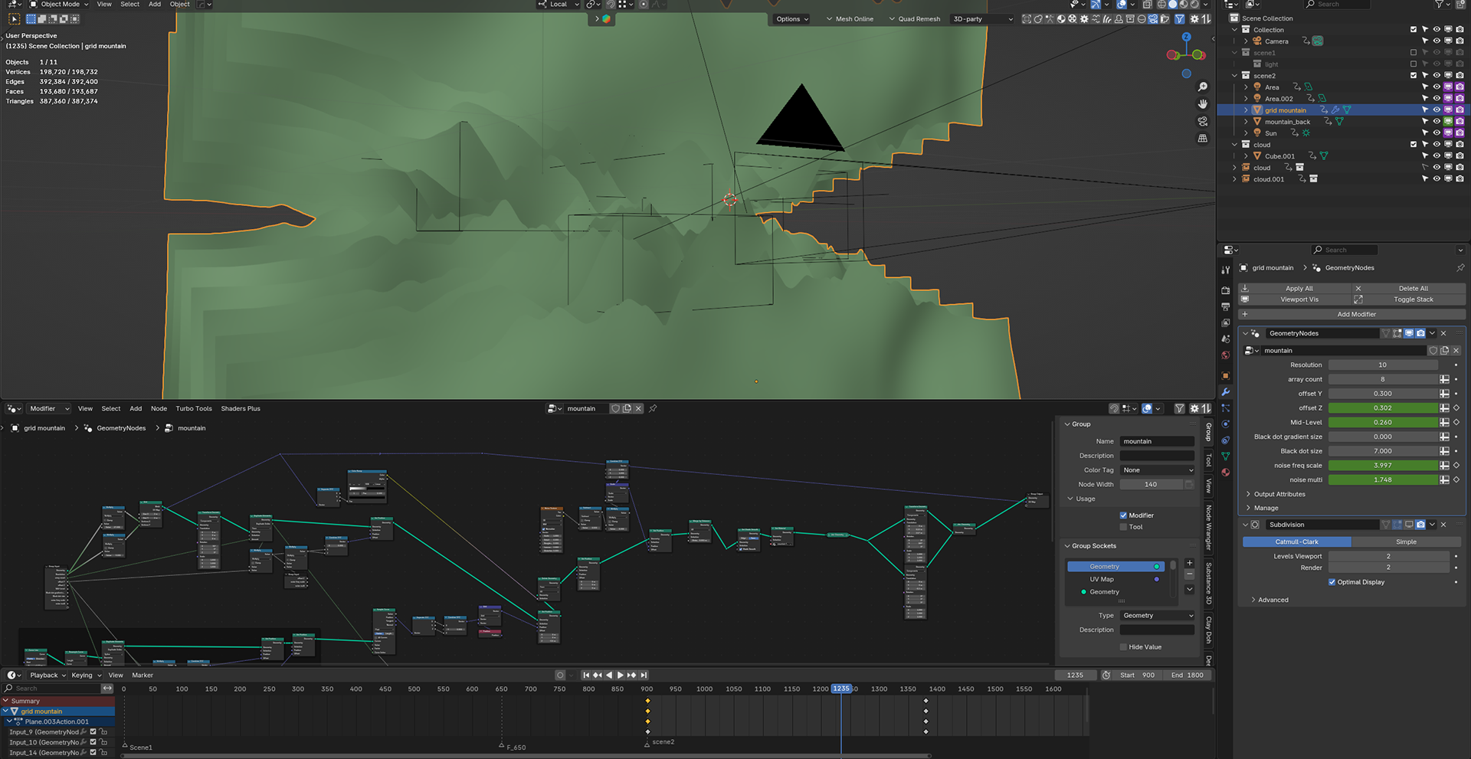
Task: Toggle viewport visibility eye for grid mountain
Action: point(1437,110)
